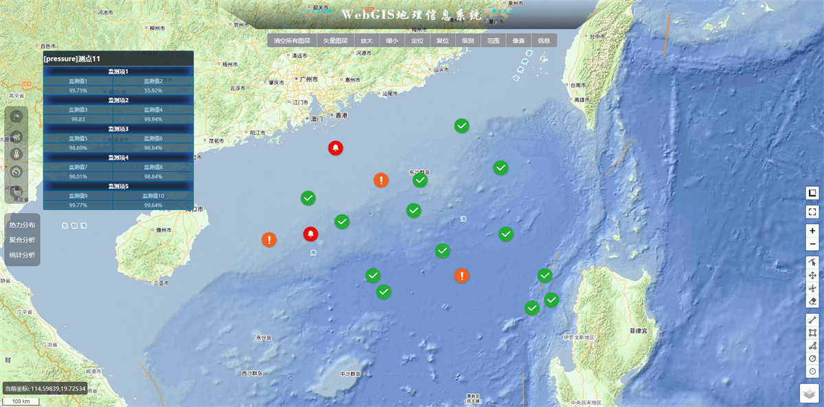Click the 55.92% value cell

point(153,90)
